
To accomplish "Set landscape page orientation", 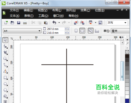I will 82,31.
